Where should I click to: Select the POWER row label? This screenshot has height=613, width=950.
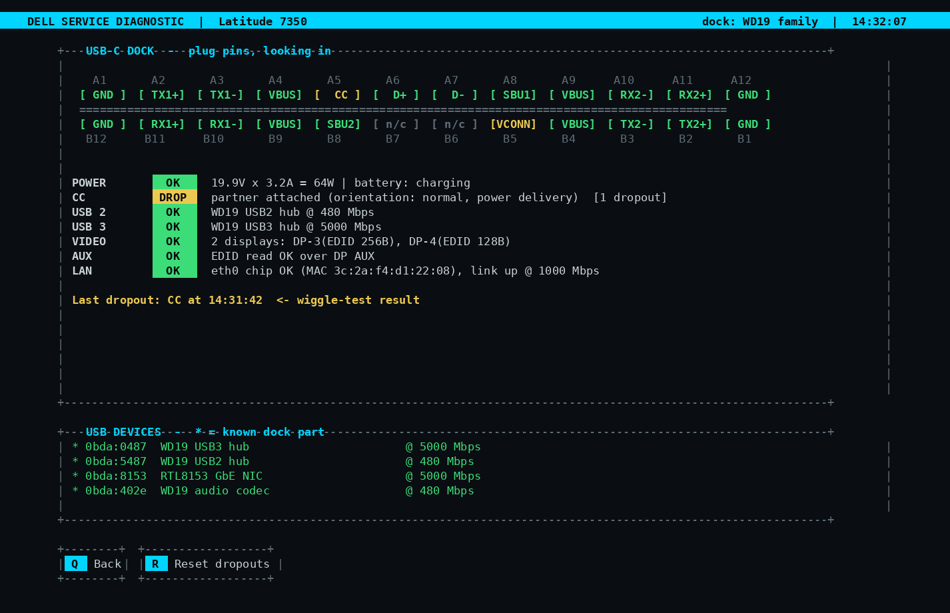coord(89,183)
